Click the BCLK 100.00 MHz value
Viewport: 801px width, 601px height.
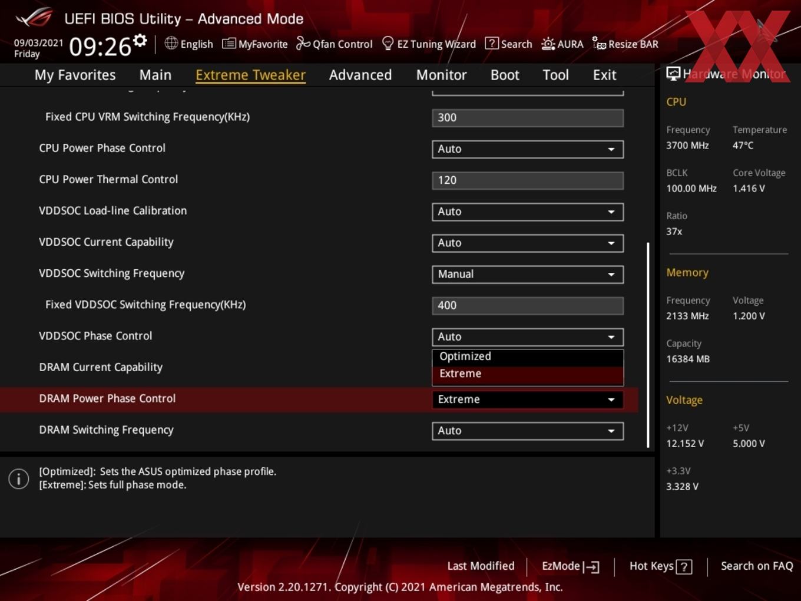tap(691, 189)
